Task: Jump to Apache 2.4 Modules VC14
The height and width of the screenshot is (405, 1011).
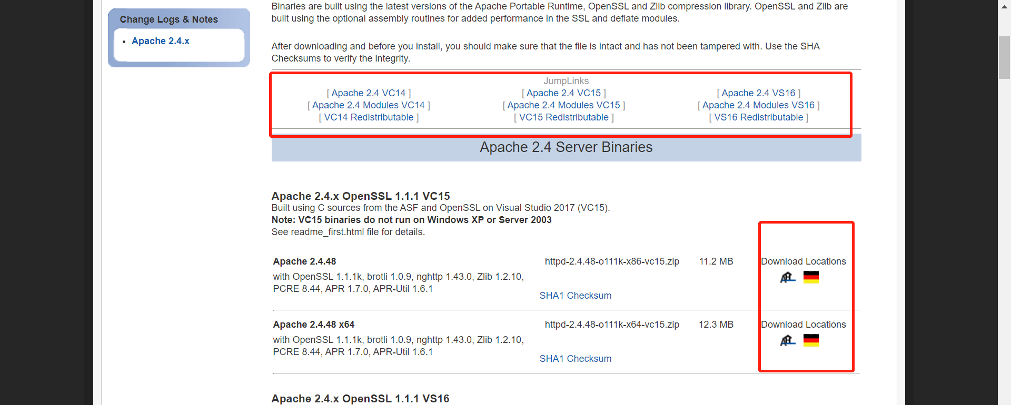Action: pos(369,105)
